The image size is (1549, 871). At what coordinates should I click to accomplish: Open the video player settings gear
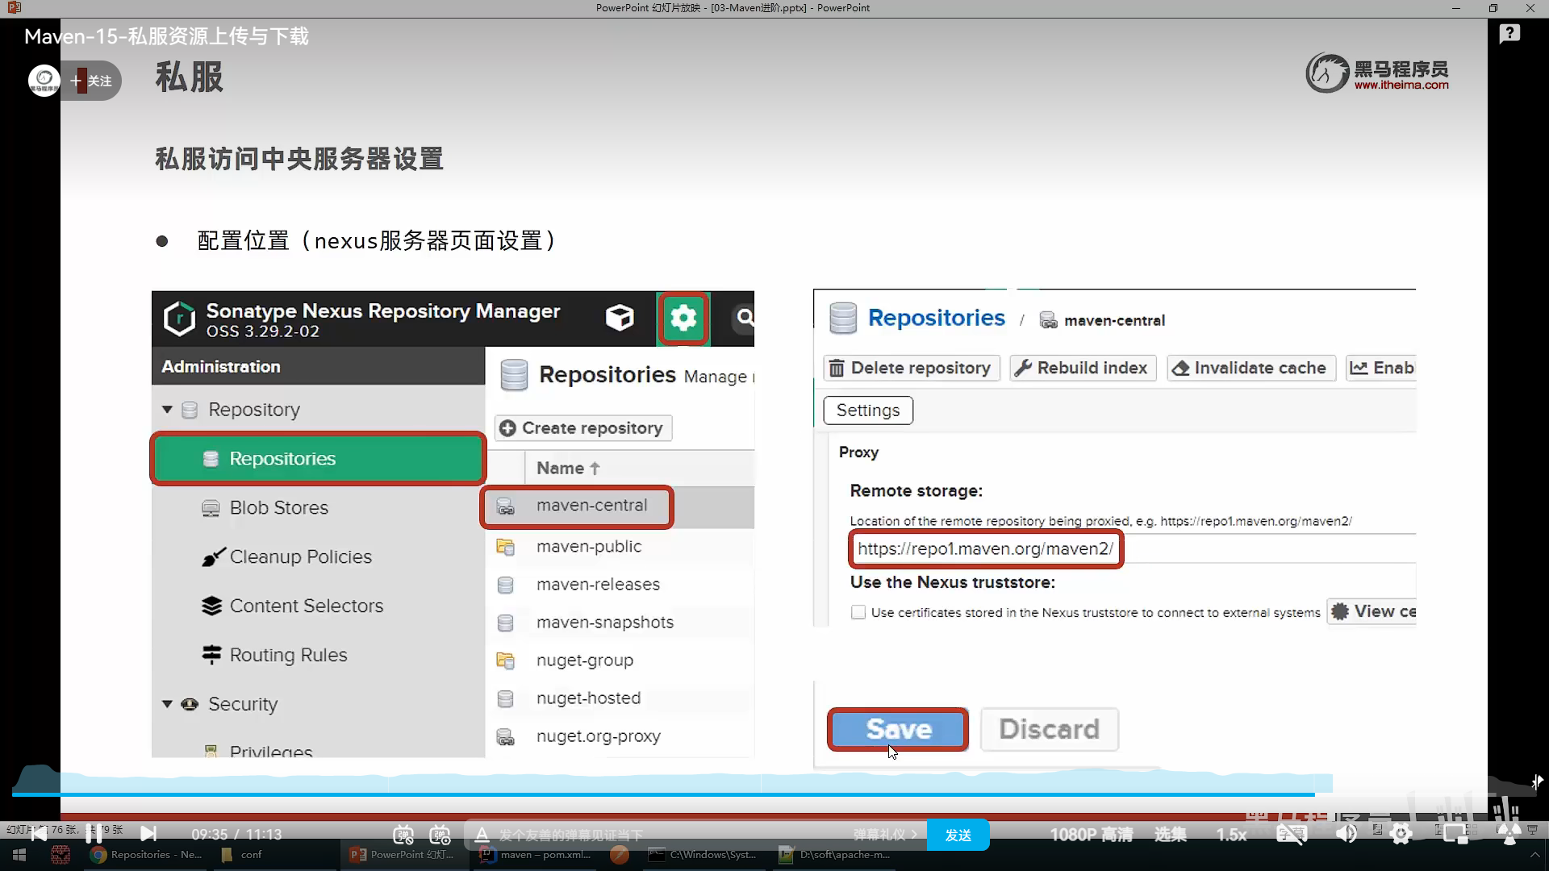pos(1401,834)
